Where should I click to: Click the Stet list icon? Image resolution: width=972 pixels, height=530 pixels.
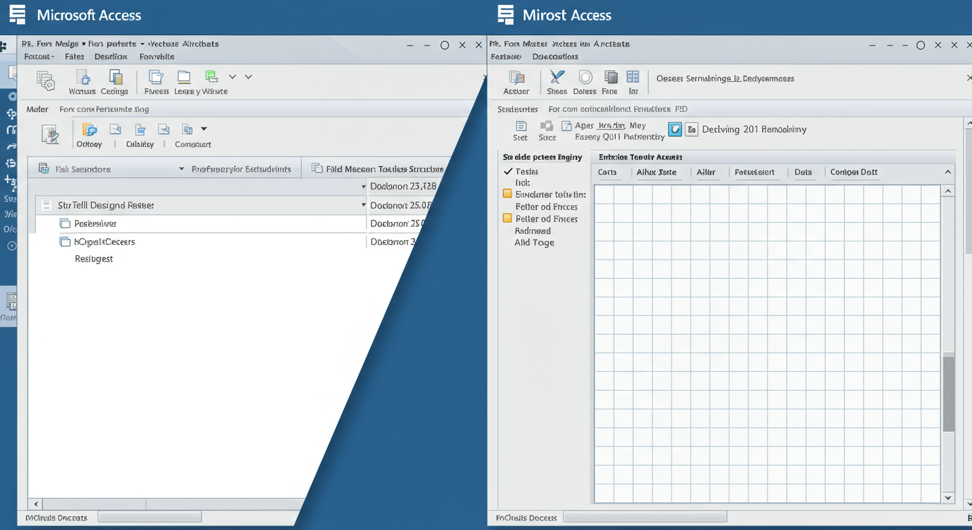pos(521,126)
